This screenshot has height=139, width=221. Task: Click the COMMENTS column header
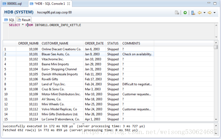tap(137, 43)
